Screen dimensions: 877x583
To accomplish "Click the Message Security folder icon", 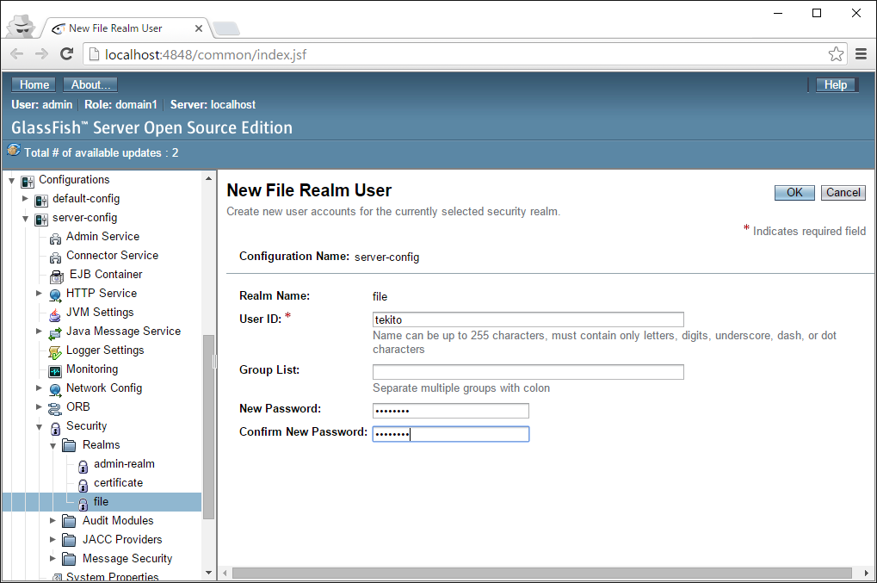I will point(69,559).
